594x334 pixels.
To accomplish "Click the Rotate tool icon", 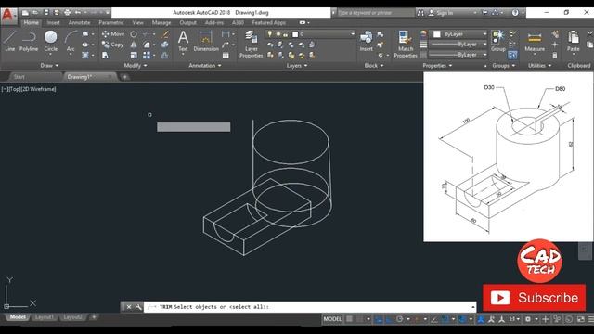I will pyautogui.click(x=134, y=34).
